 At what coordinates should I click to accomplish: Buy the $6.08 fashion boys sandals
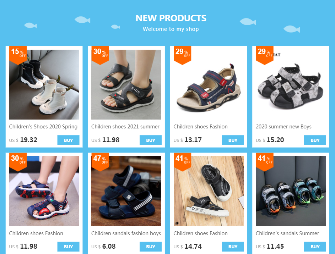click(151, 247)
